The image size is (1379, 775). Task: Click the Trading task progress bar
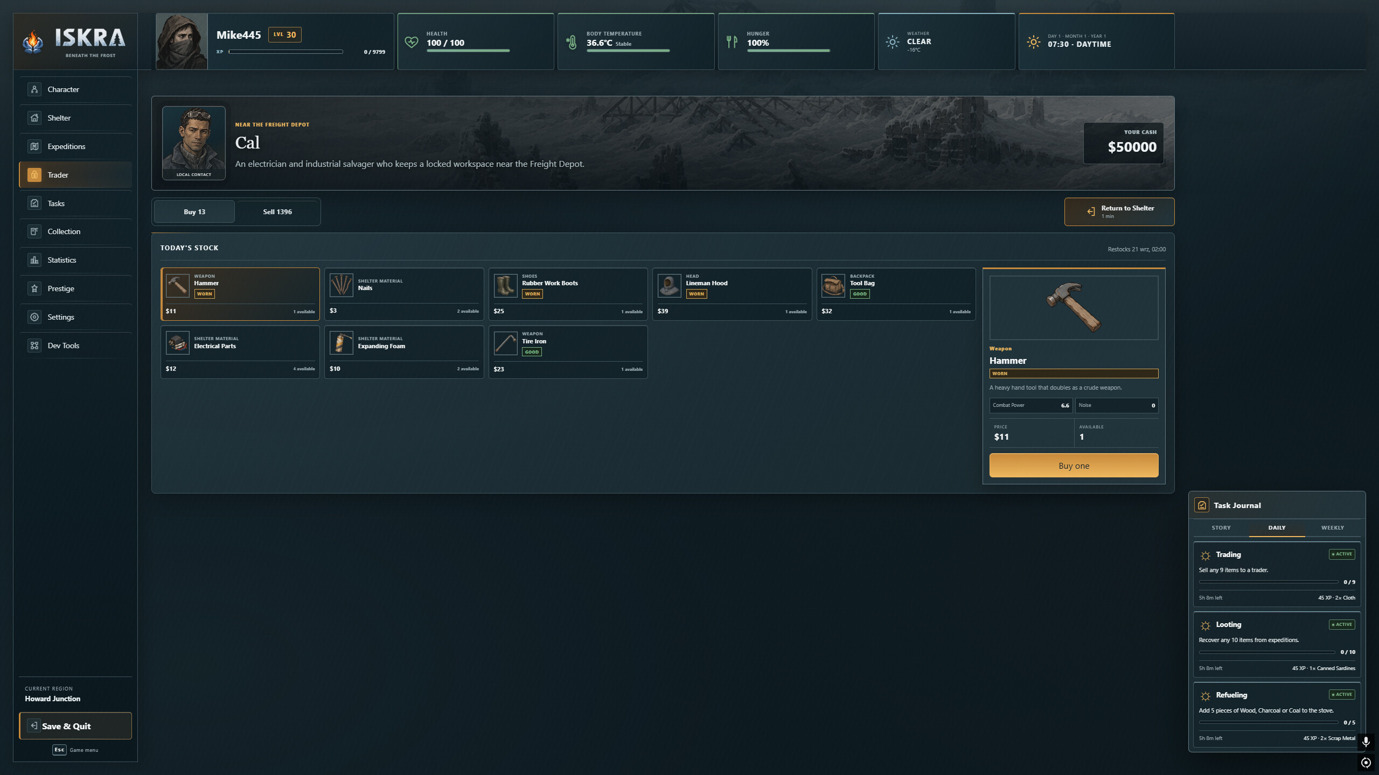click(1269, 582)
